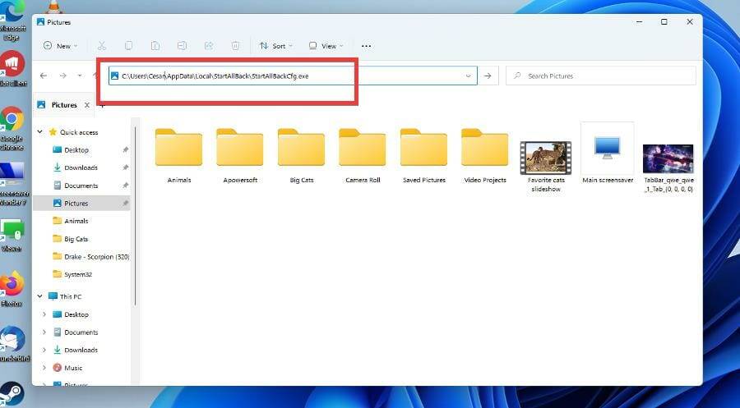Click the navigation pane scrollbar
Screen dimensions: 740x408
136,217
